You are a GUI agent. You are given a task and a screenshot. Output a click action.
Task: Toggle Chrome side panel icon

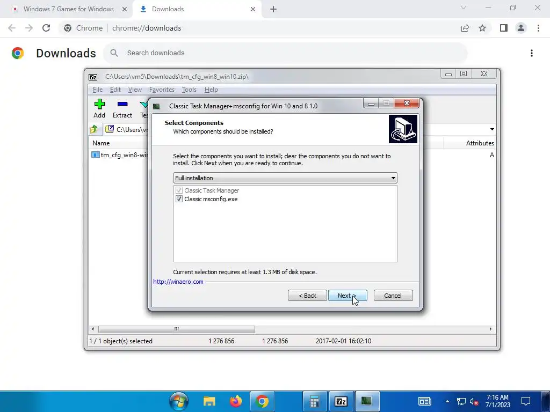click(504, 28)
